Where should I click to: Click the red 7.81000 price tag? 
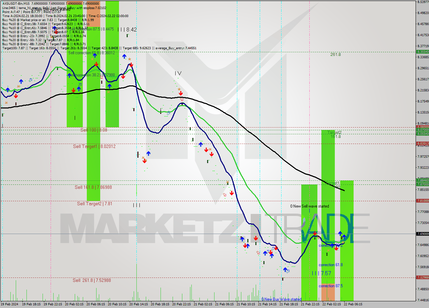point(422,201)
